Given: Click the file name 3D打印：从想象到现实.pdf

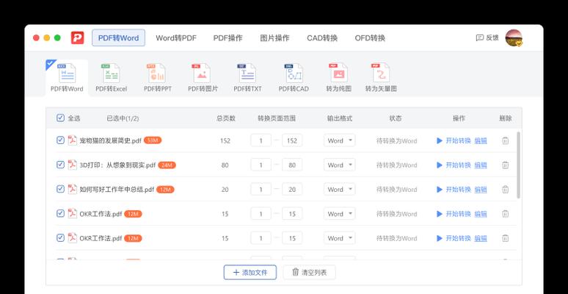Looking at the screenshot, I should coord(117,165).
